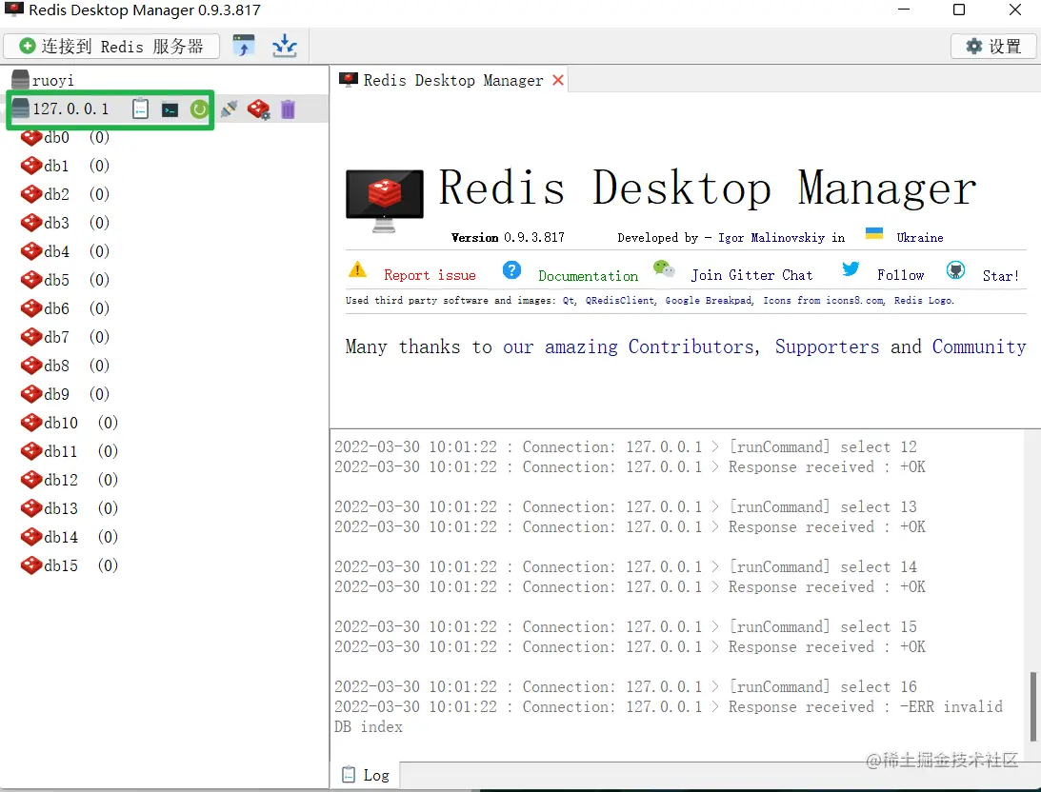Select database db15 in the tree
1041x792 pixels.
click(x=69, y=565)
